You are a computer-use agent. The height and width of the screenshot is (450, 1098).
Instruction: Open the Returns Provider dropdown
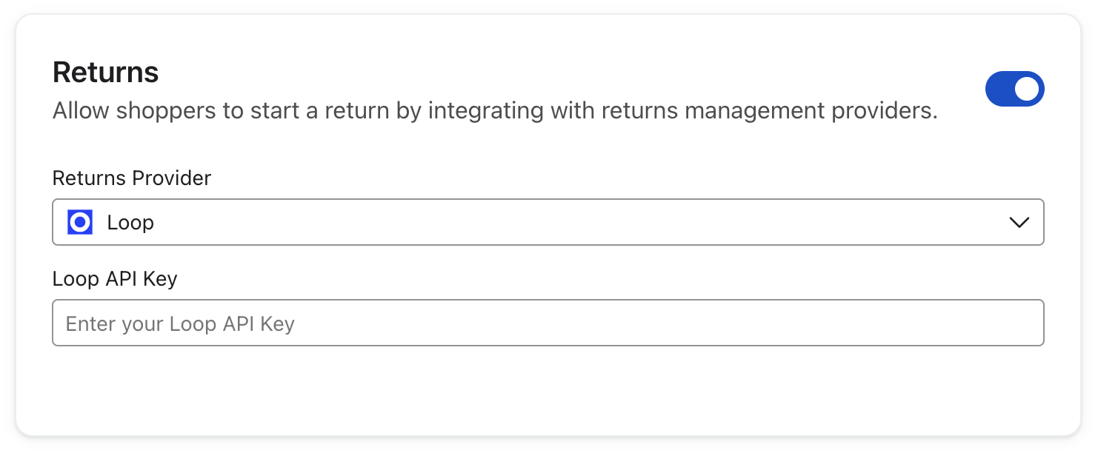548,222
